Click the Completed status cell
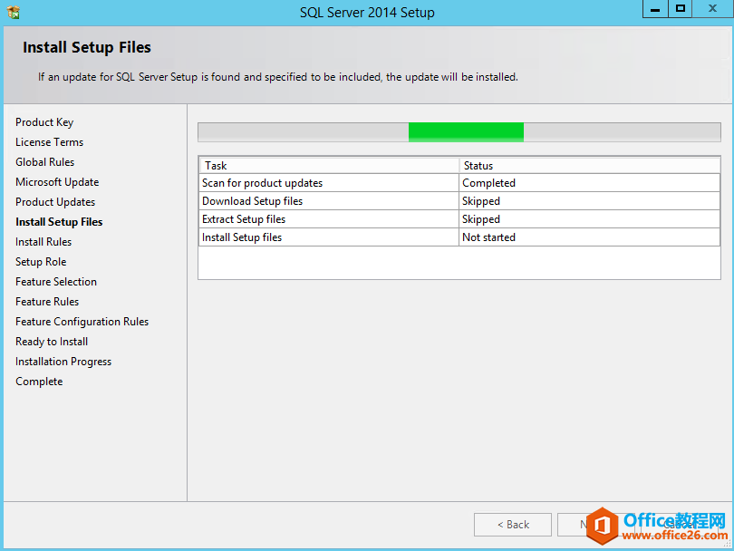Viewport: 734px width, 551px height. (x=589, y=183)
